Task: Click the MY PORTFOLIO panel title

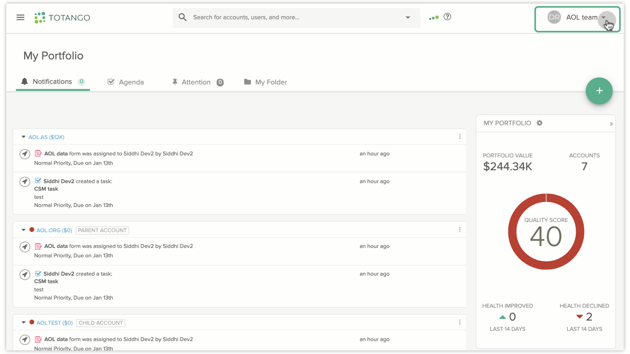Action: 507,123
